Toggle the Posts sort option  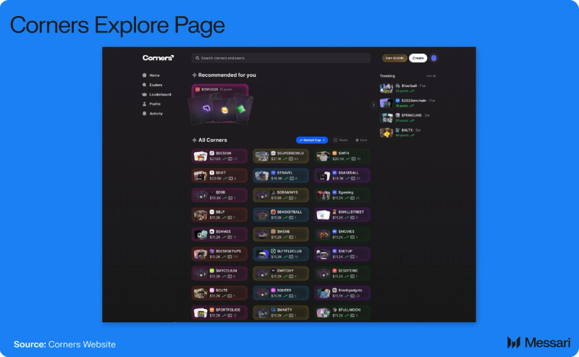pos(341,140)
